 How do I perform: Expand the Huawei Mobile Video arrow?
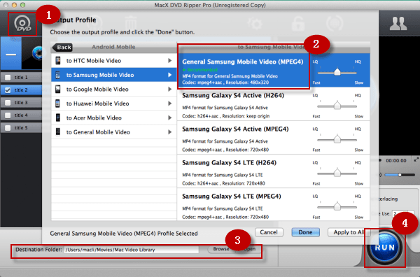coord(170,104)
